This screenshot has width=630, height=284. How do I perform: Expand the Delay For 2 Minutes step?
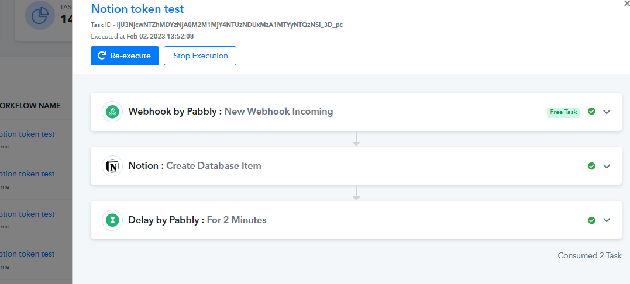tap(607, 220)
